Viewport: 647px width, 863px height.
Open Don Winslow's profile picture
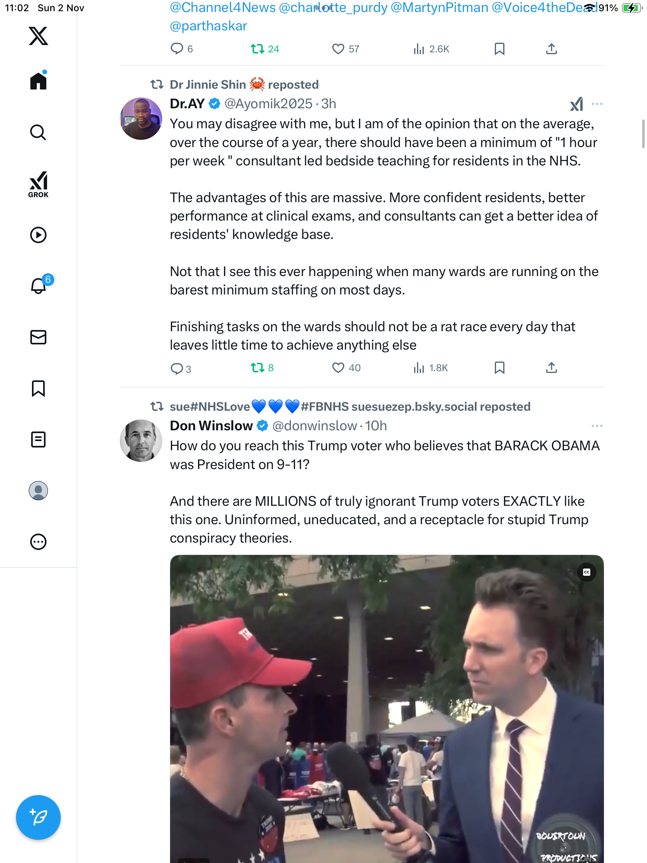point(141,441)
